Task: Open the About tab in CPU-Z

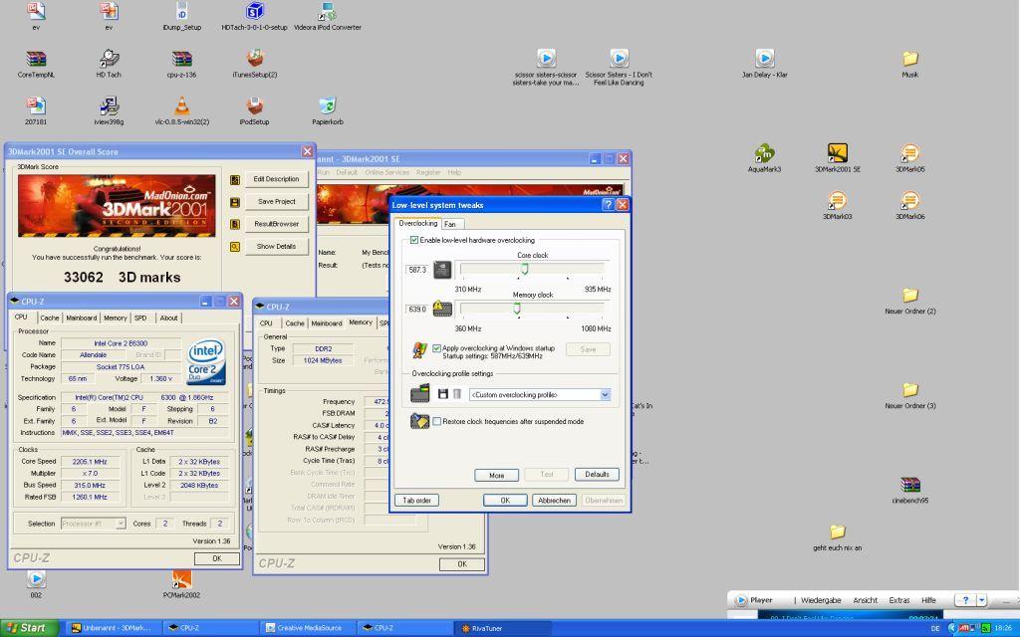Action: pos(169,318)
